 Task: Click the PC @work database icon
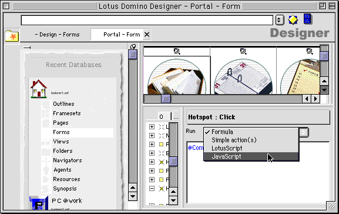[39, 203]
